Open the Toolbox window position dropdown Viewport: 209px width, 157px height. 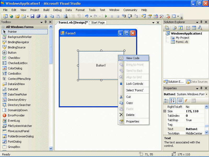pyautogui.click(x=42, y=22)
